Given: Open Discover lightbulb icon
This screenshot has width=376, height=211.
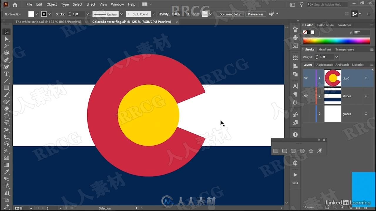Looking at the screenshot, I should point(301,4).
